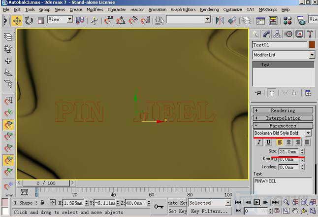Switch to the Utilities panel tab

[x=310, y=34]
